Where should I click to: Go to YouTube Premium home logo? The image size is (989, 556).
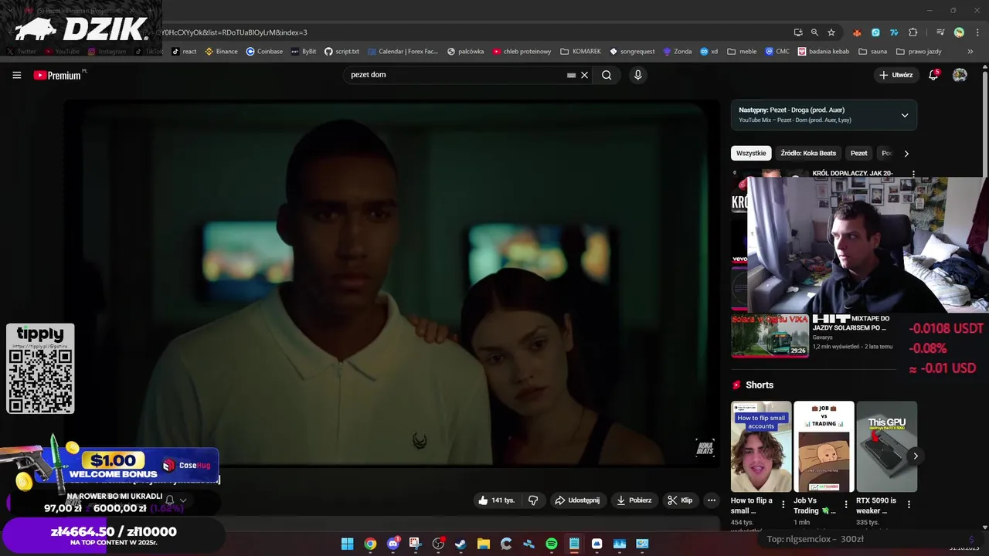[59, 75]
